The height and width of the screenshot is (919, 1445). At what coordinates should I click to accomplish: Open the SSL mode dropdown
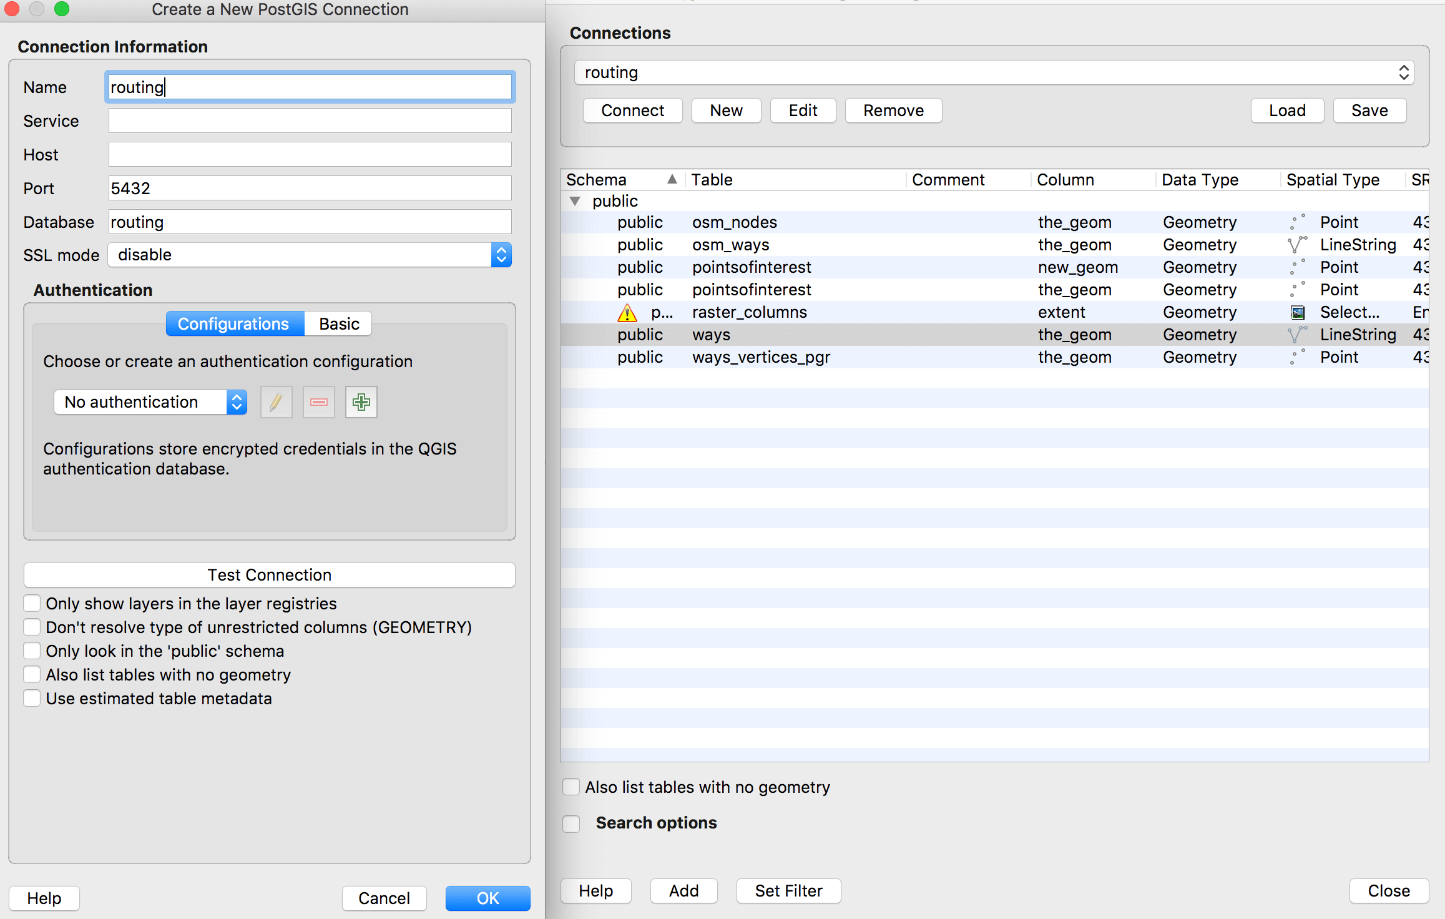tap(310, 255)
